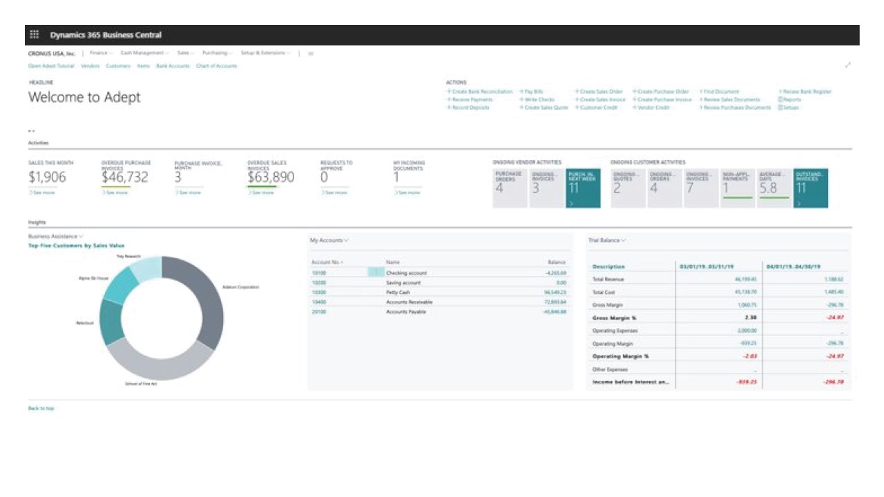This screenshot has height=497, width=884.
Task: Click Receive Payments action
Action: 470,99
